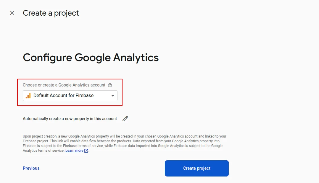Image resolution: width=319 pixels, height=183 pixels.
Task: Click the dropdown arrow on the account selector
Action: [112, 95]
